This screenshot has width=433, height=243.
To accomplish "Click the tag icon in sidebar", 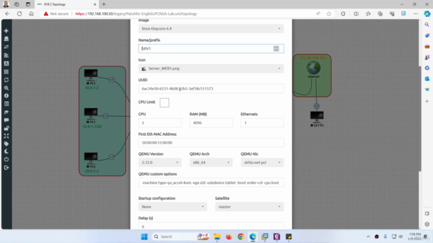I will coord(6,144).
